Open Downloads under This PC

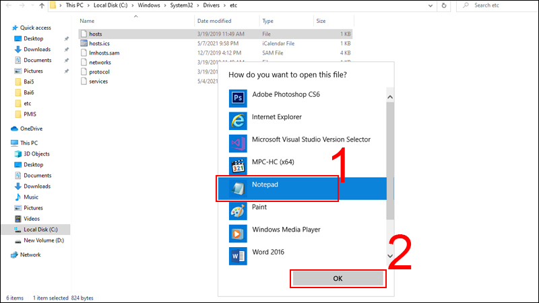37,187
